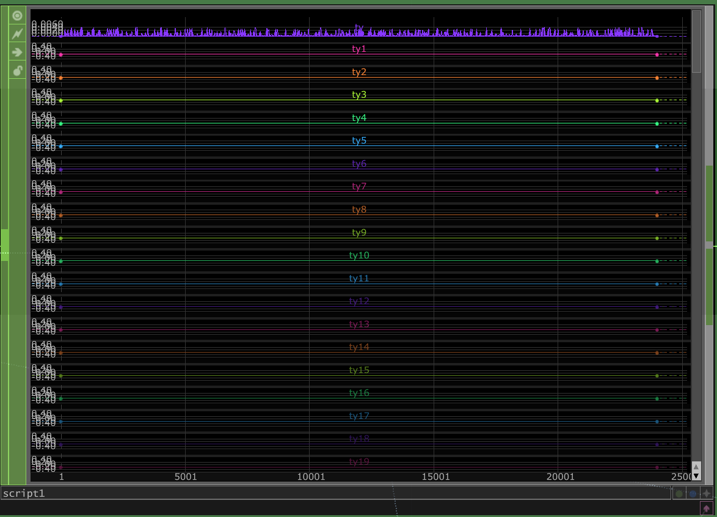This screenshot has height=517, width=717.
Task: Toggle the bypass arrow flag
Action: (17, 53)
